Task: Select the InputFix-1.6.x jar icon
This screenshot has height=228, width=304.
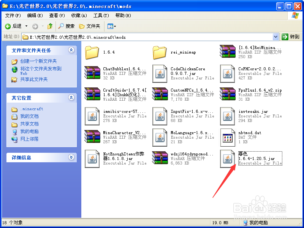Action: point(160,116)
